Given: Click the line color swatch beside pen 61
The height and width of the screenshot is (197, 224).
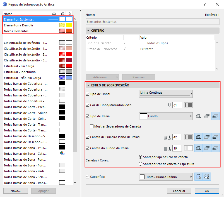Looking at the screenshot, I should pyautogui.click(x=188, y=105).
